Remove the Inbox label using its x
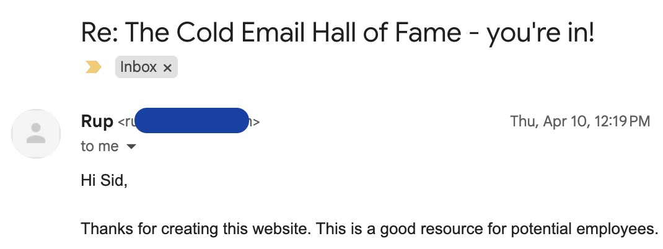The width and height of the screenshot is (663, 249). (167, 68)
